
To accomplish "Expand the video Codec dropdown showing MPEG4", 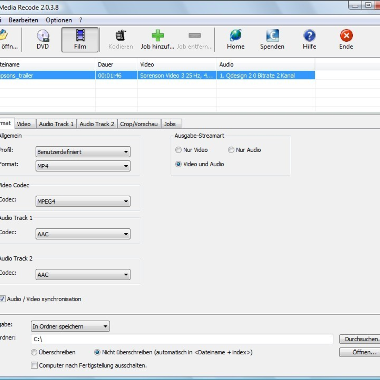I will 83,201.
